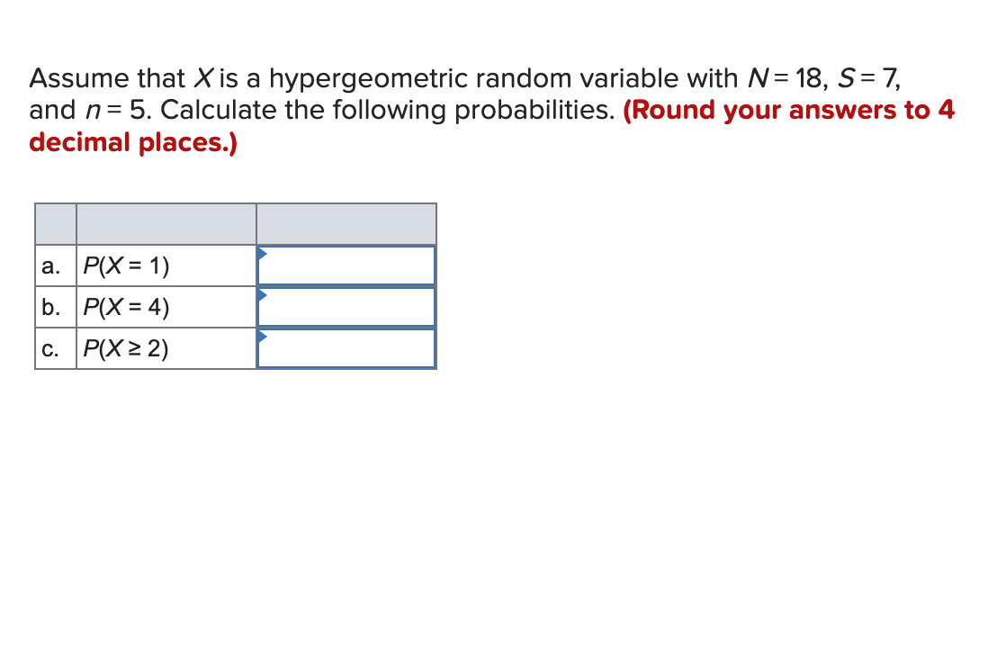The width and height of the screenshot is (988, 648).
Task: Click the blue flag marker beside P(X = 1)
Action: point(262,253)
